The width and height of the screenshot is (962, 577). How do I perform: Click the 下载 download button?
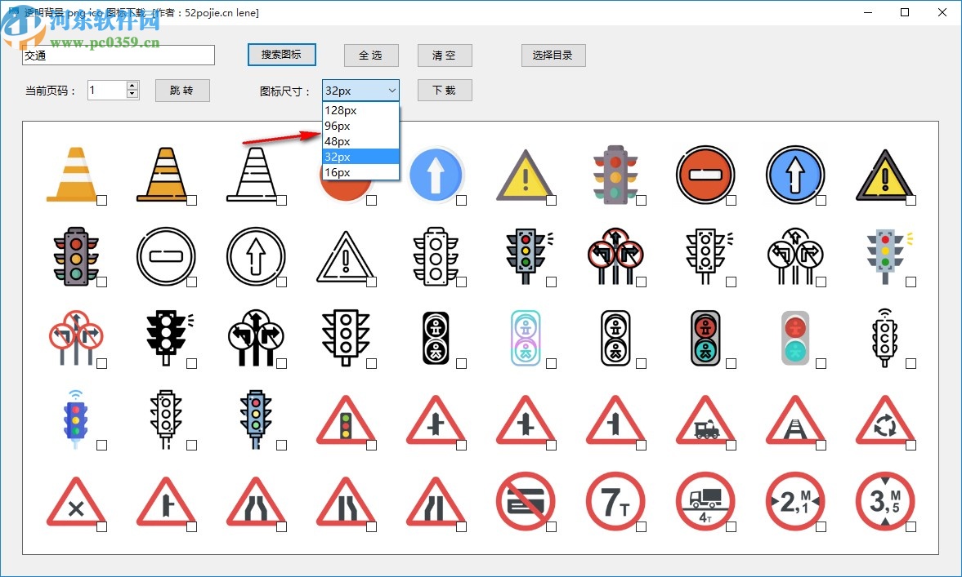point(445,90)
